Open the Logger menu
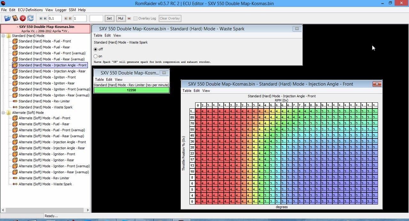This screenshot has width=409, height=221. 61,10
